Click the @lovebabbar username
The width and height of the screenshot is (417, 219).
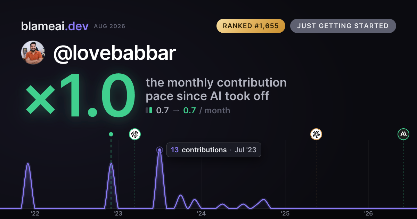114,53
